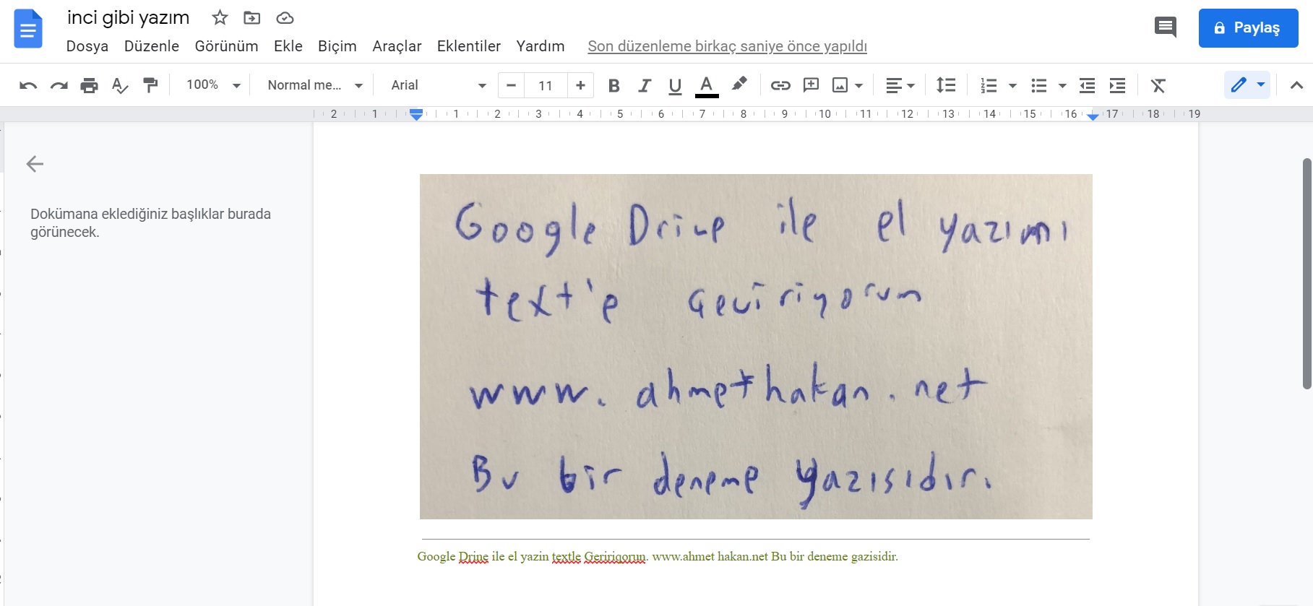Click the right indent marker on ruler

(x=1093, y=116)
